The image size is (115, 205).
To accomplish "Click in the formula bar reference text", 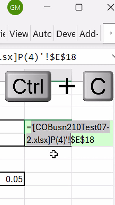I will (x=38, y=57).
